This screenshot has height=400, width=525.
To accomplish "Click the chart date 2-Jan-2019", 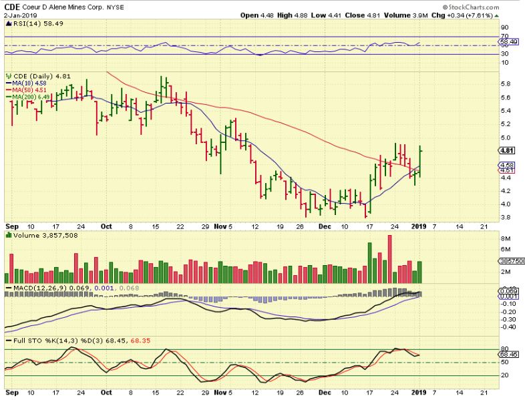I will tap(21, 15).
